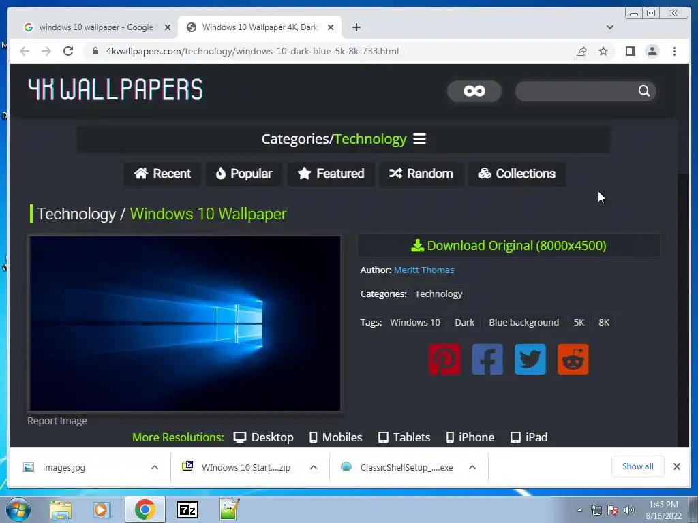Click the Dark tag
The image size is (698, 523).
[x=464, y=322]
